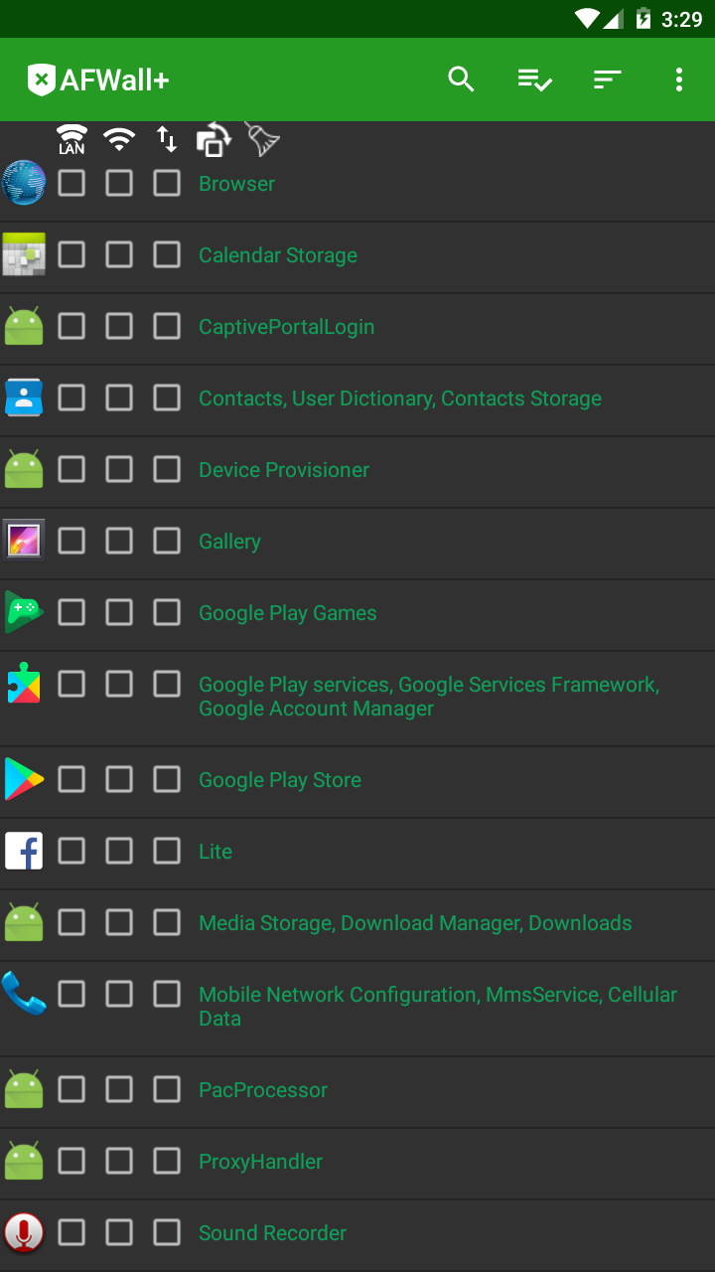715x1272 pixels.
Task: Open the three-dot overflow menu
Action: tap(679, 79)
